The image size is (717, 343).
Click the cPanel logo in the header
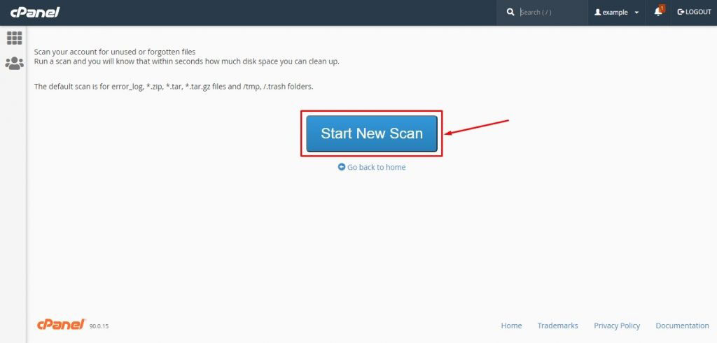tap(35, 13)
